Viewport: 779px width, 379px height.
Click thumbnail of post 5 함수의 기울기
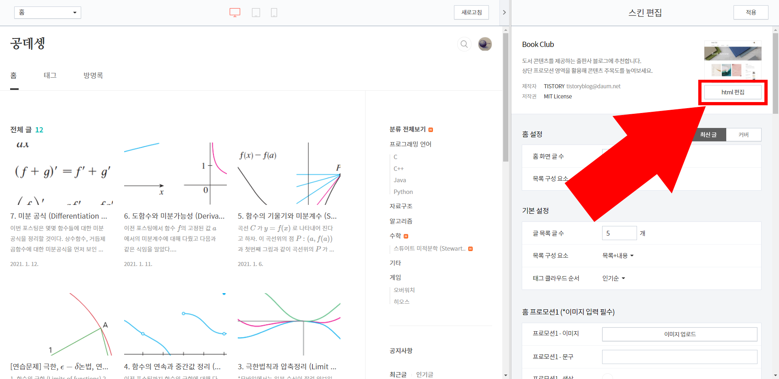click(x=289, y=174)
